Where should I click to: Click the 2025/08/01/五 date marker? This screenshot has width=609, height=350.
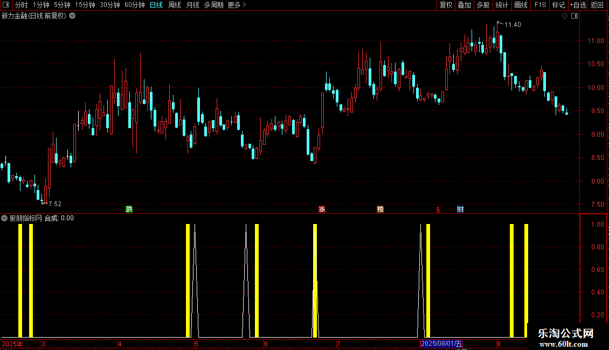click(x=441, y=344)
